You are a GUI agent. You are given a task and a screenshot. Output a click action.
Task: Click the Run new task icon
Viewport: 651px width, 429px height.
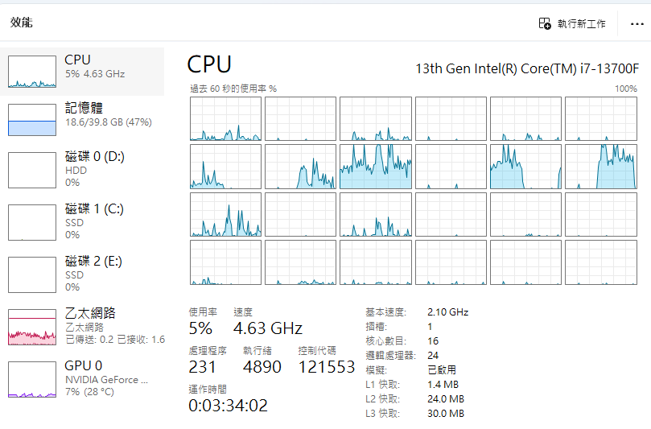click(x=545, y=24)
